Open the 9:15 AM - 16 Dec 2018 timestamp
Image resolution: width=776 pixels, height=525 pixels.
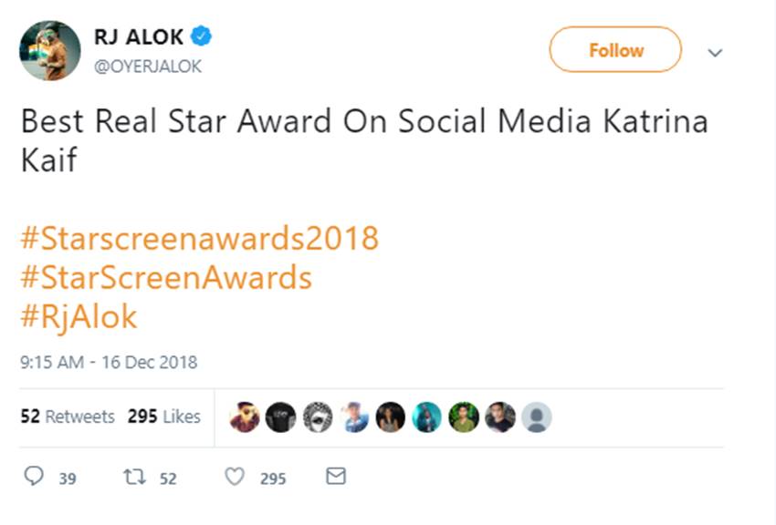(109, 362)
